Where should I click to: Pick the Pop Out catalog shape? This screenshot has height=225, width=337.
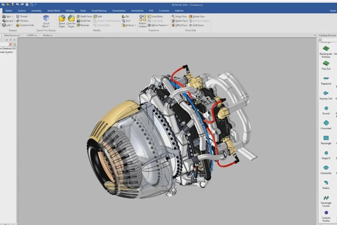click(x=326, y=65)
